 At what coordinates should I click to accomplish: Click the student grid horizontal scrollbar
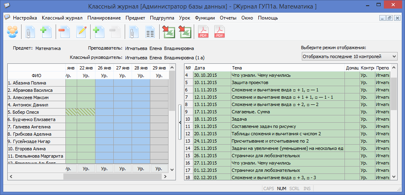click(114, 177)
